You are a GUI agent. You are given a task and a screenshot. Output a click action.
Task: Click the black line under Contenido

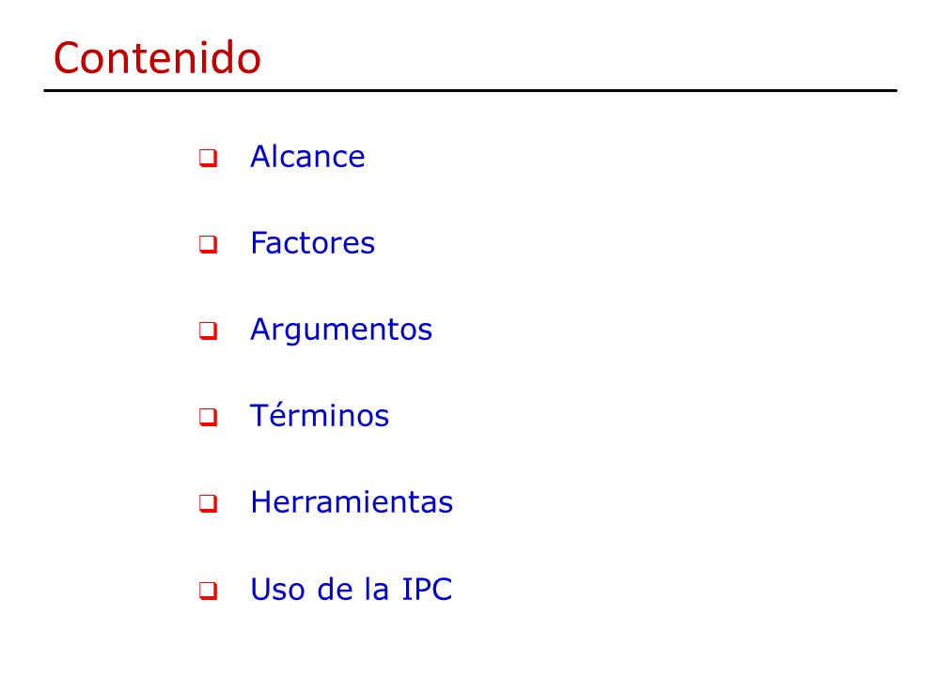[470, 90]
